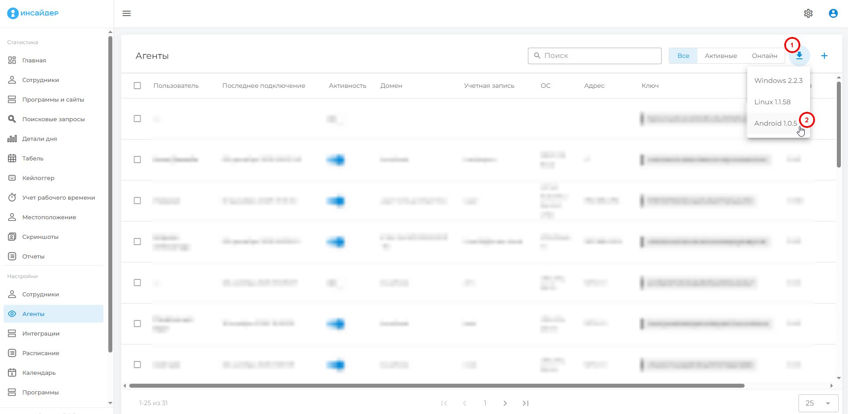
Task: Select Windows 2.2.3 from download list
Action: tap(778, 81)
